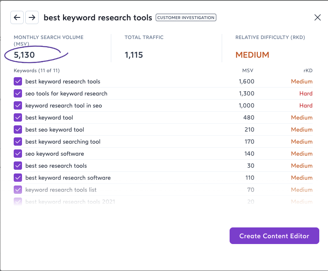Click 'best seo research tools' keyword text
Image resolution: width=328 pixels, height=271 pixels.
(56, 166)
